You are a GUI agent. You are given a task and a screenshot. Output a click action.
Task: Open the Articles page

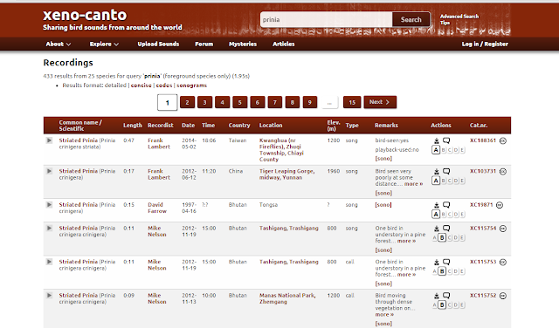(283, 44)
